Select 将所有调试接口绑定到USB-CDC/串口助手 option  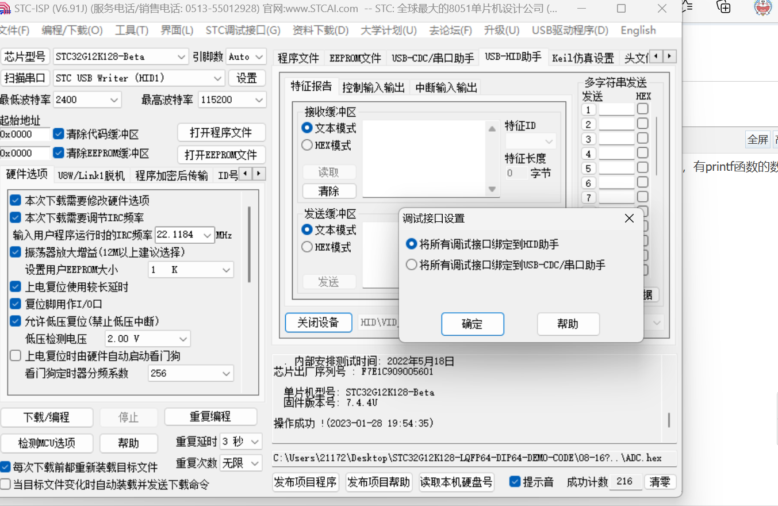click(x=411, y=264)
